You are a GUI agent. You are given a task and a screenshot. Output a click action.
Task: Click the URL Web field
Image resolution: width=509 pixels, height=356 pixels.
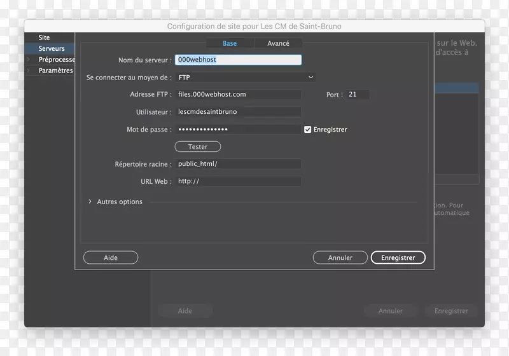[238, 181]
